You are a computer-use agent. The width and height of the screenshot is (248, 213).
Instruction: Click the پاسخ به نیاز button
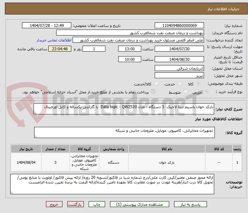point(190,204)
